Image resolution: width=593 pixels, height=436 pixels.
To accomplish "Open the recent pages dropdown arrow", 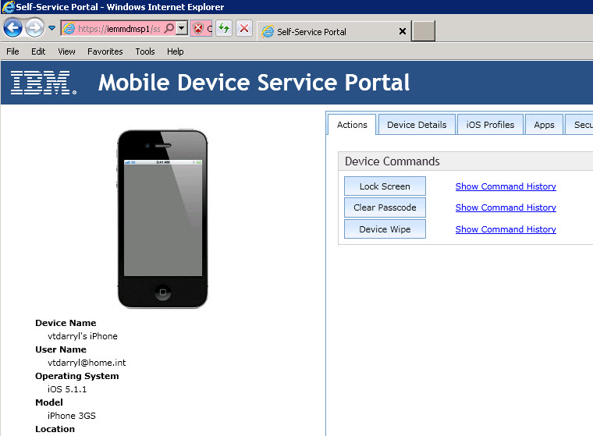I will (x=52, y=29).
